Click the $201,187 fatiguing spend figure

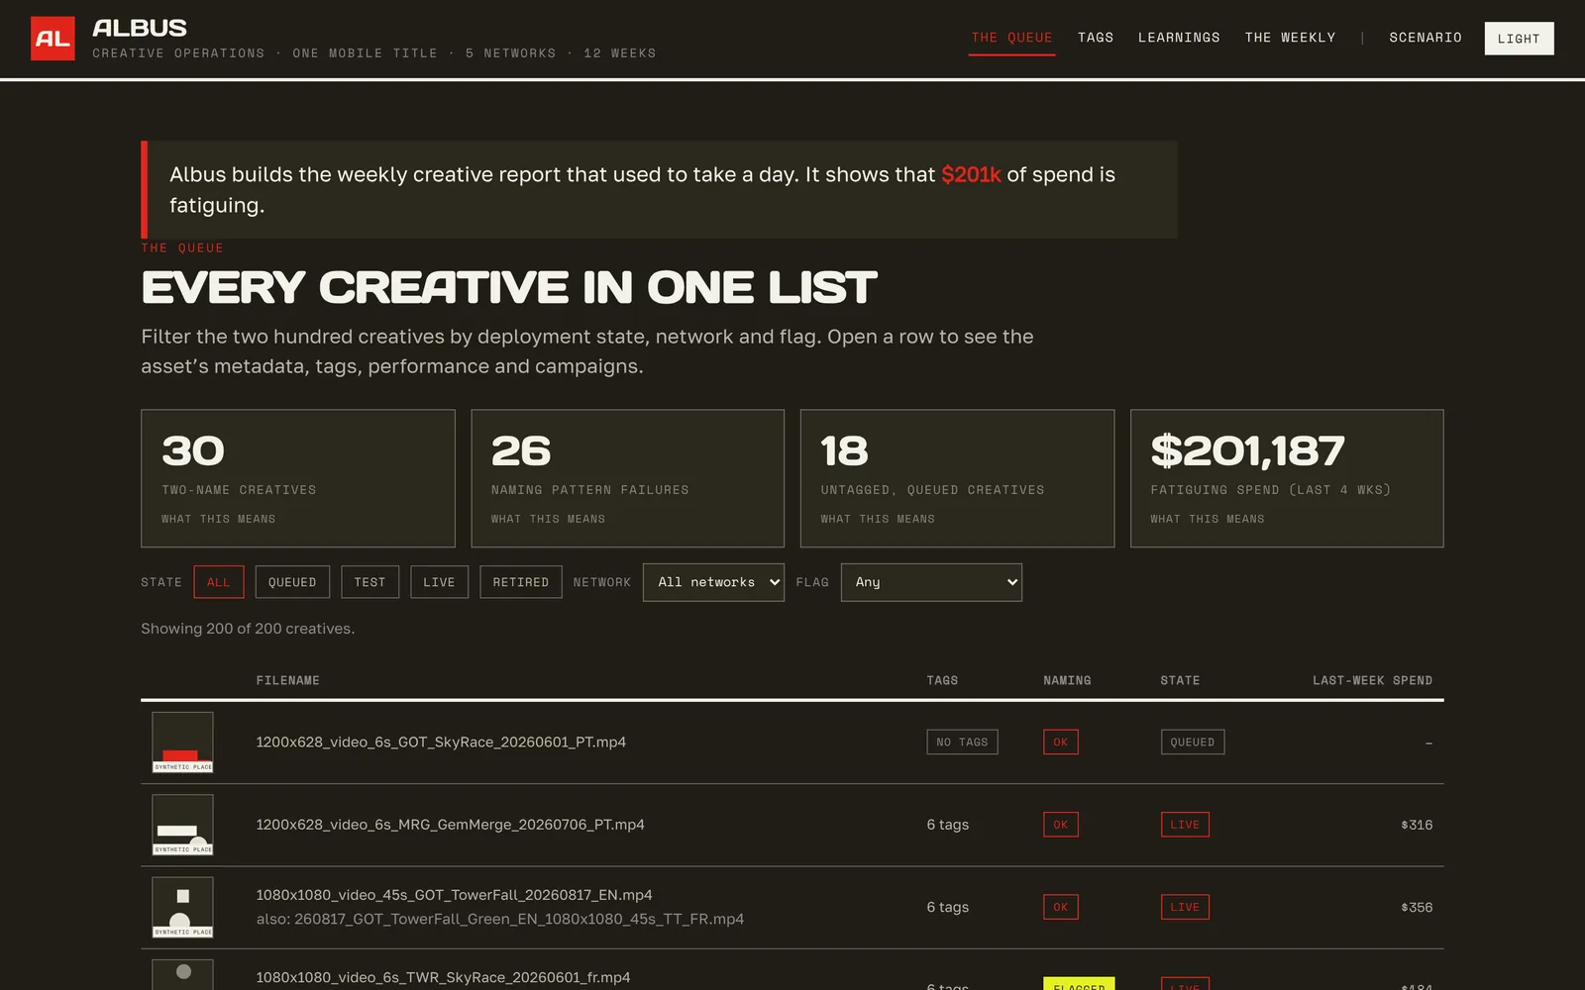[1247, 451]
